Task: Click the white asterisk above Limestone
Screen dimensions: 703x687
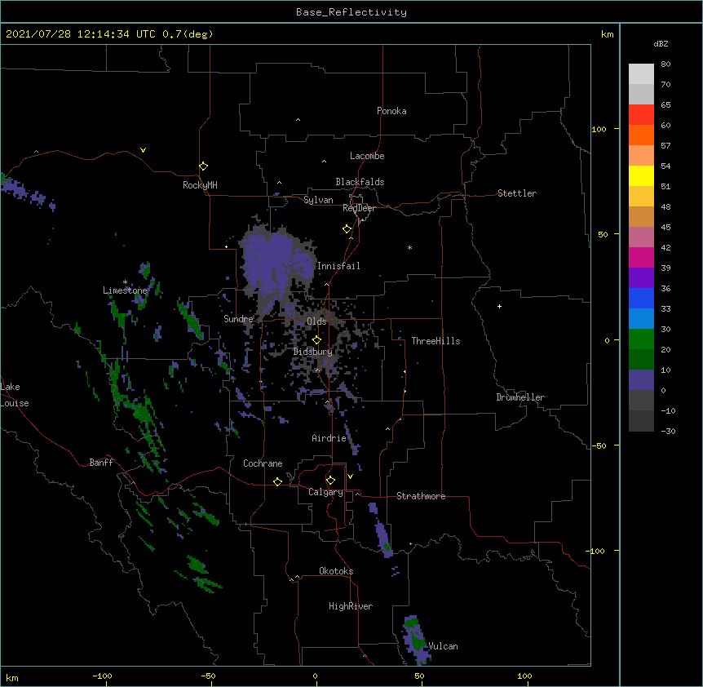Action: 125,282
